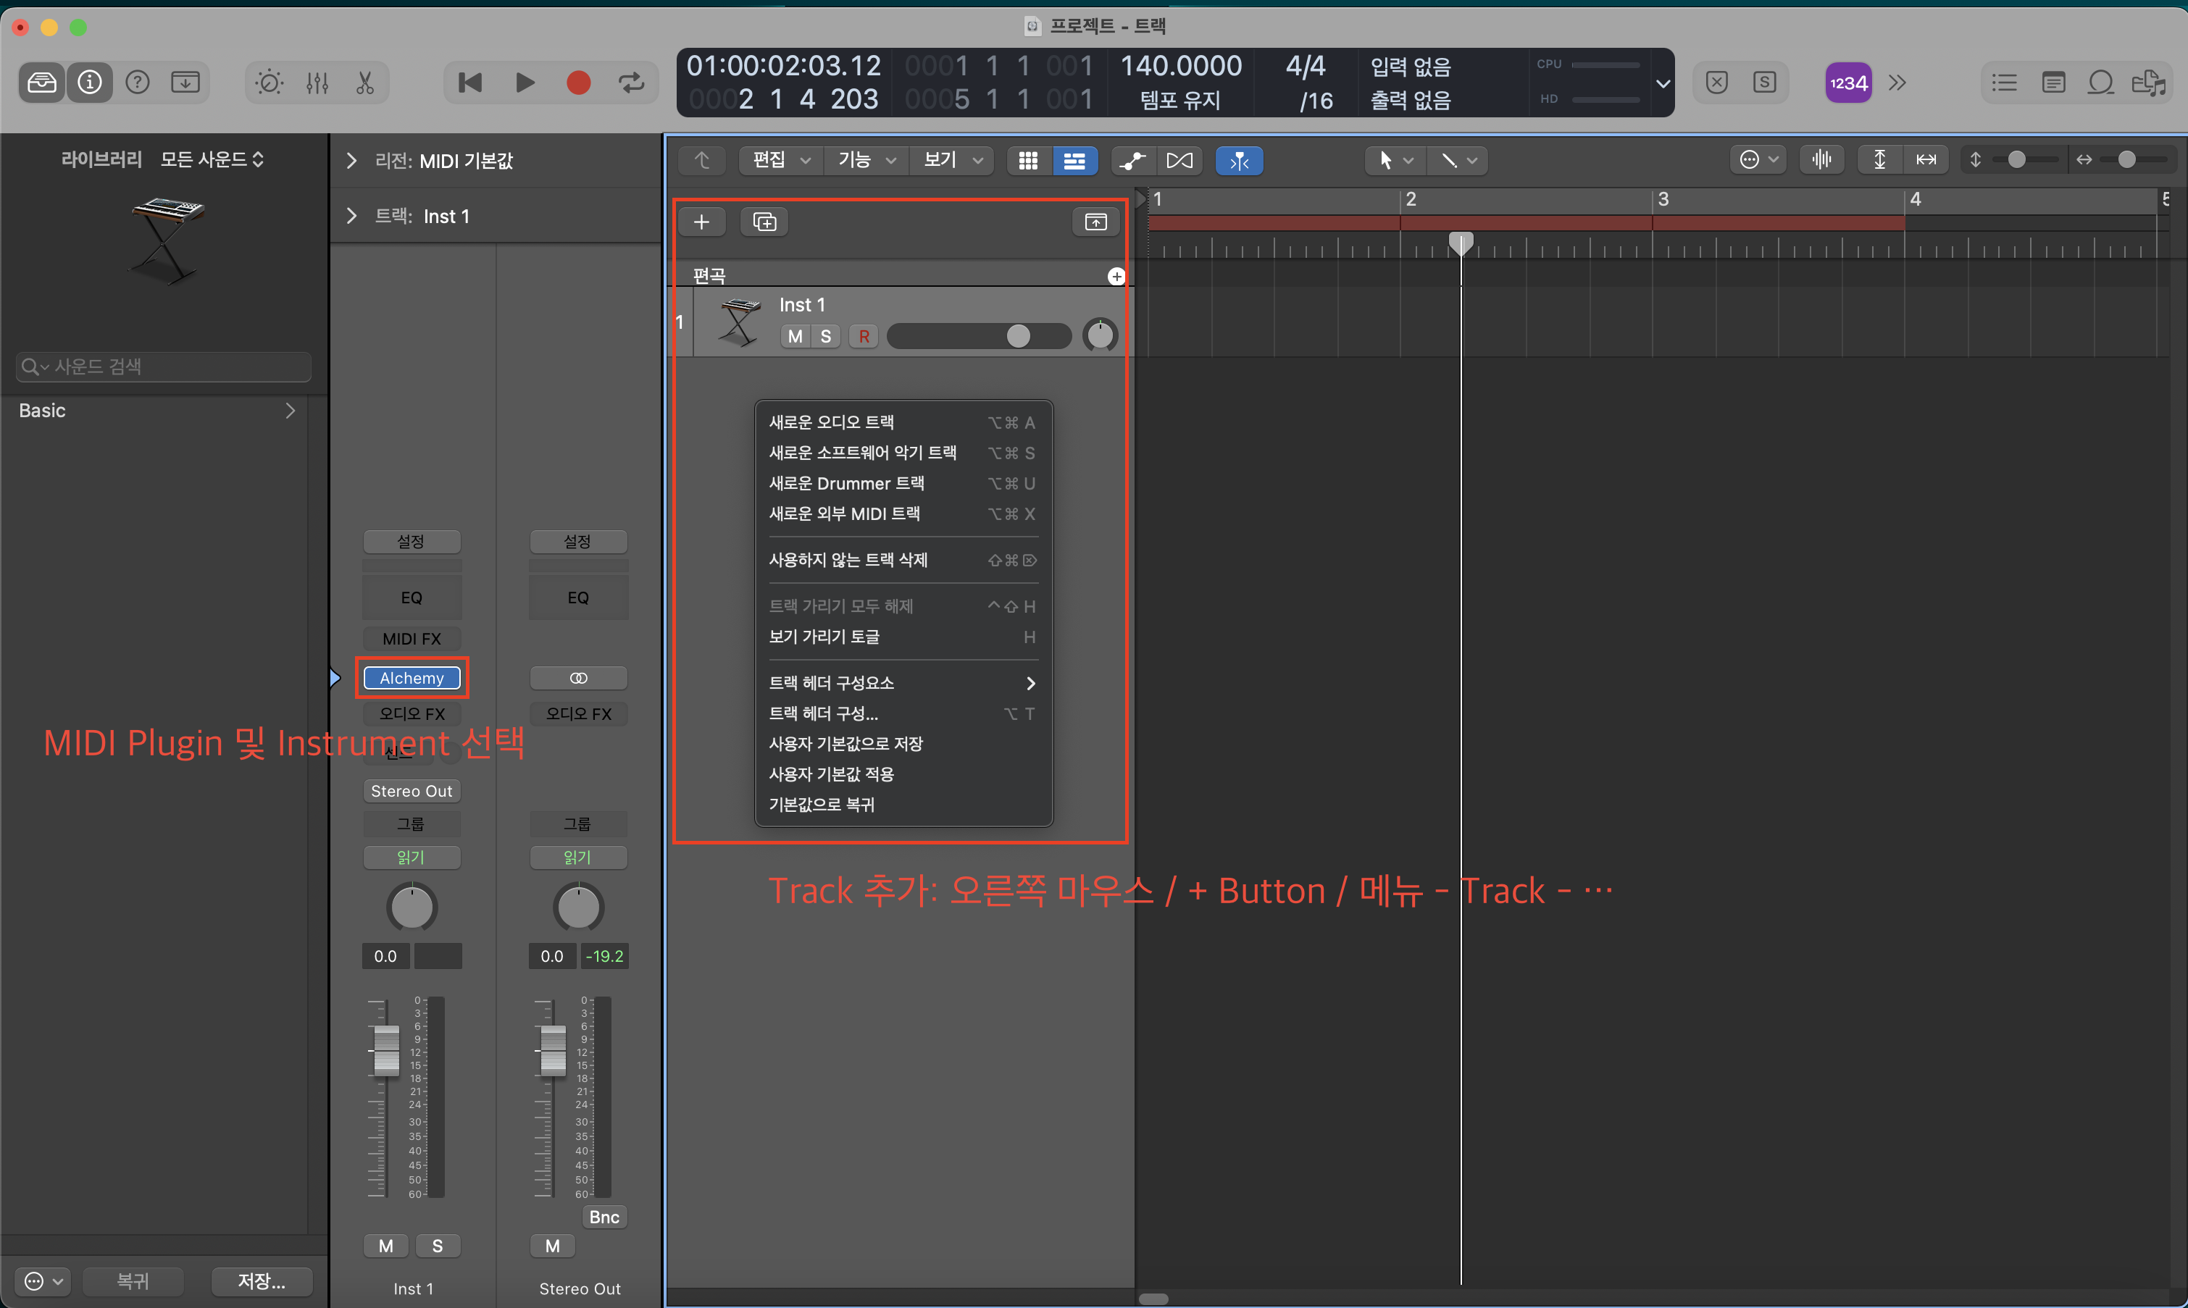
Task: Mute the Inst 1 track header
Action: click(x=796, y=336)
